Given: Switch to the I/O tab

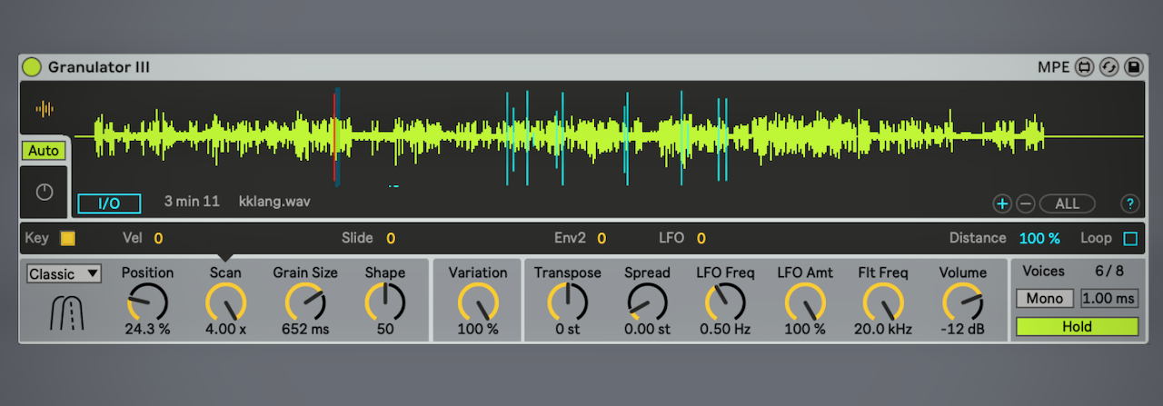Looking at the screenshot, I should pyautogui.click(x=109, y=203).
